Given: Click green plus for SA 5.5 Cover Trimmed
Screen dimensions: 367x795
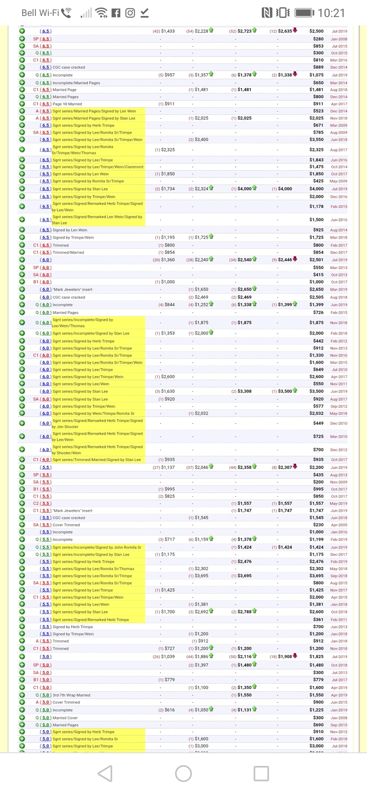Looking at the screenshot, I should (x=22, y=525).
